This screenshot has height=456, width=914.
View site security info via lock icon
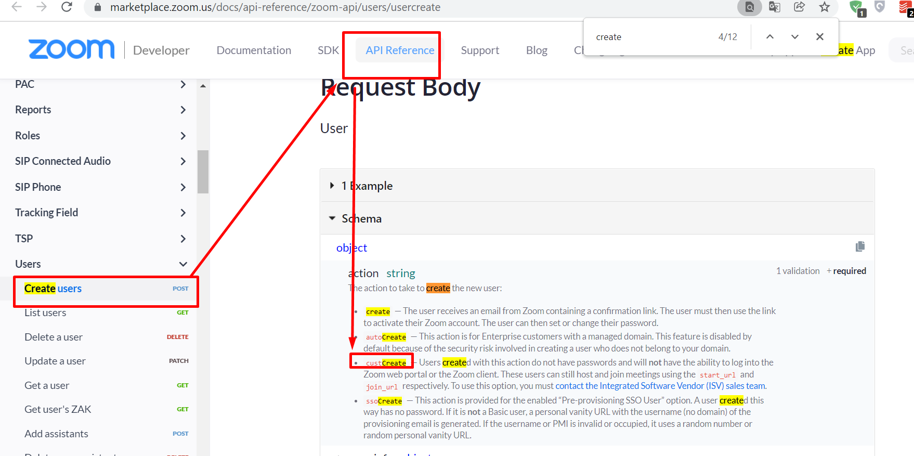point(97,7)
